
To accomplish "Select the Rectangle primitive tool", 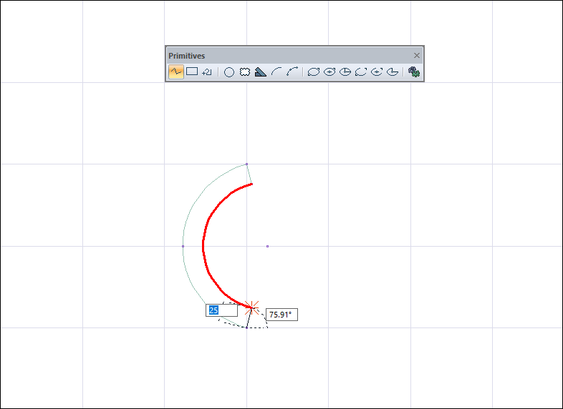I will (x=192, y=72).
